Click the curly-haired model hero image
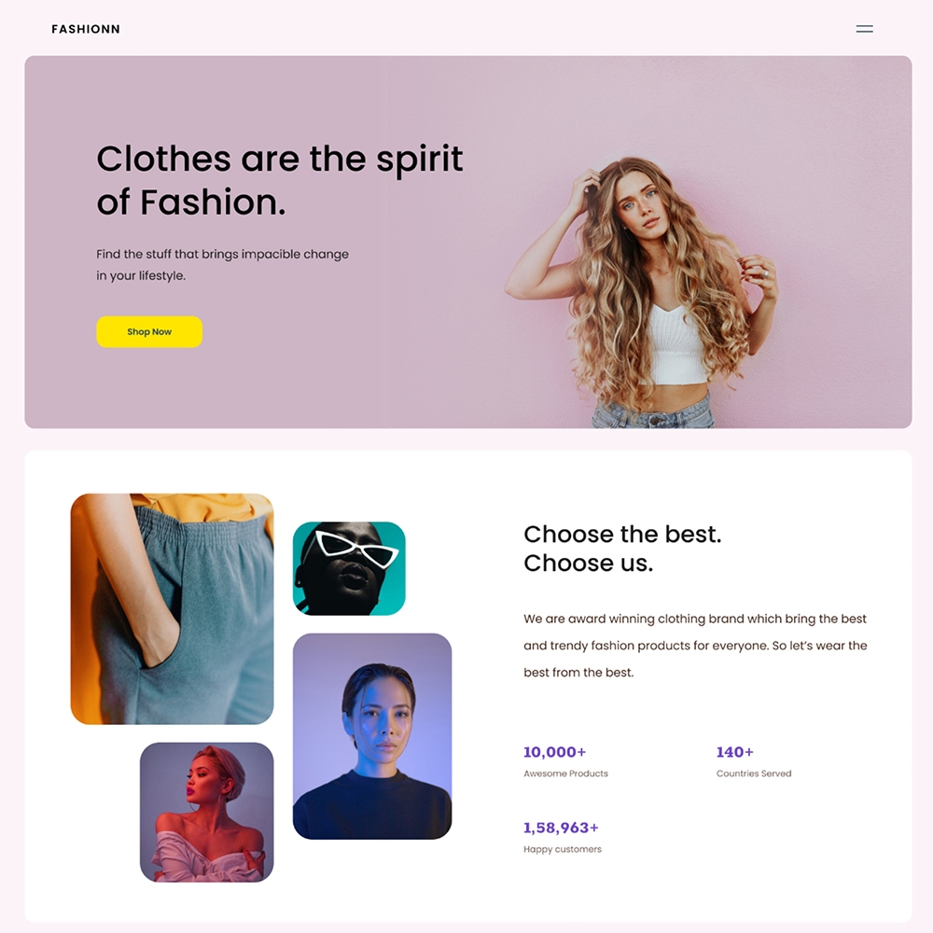The width and height of the screenshot is (933, 933). click(642, 293)
